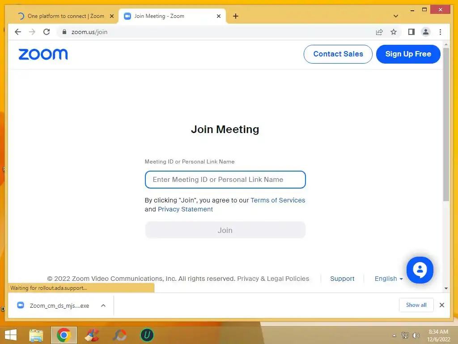Open the Support link
This screenshot has height=344, width=458.
coord(342,279)
